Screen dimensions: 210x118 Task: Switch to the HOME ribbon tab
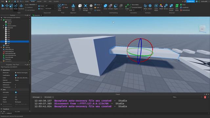click(x=27, y=1)
